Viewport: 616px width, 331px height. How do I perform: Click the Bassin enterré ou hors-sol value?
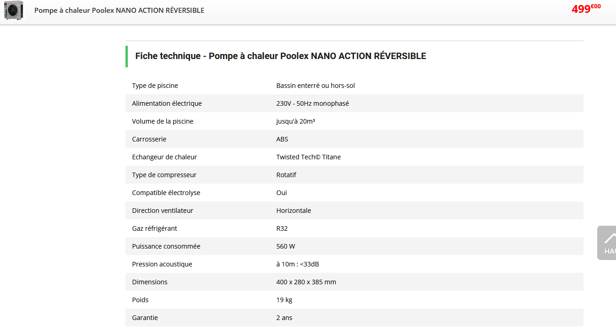pos(315,86)
